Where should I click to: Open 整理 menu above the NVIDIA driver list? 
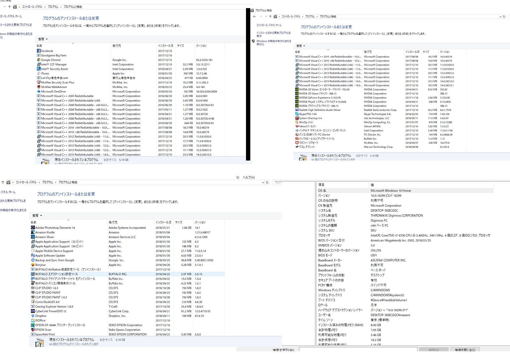click(x=301, y=46)
